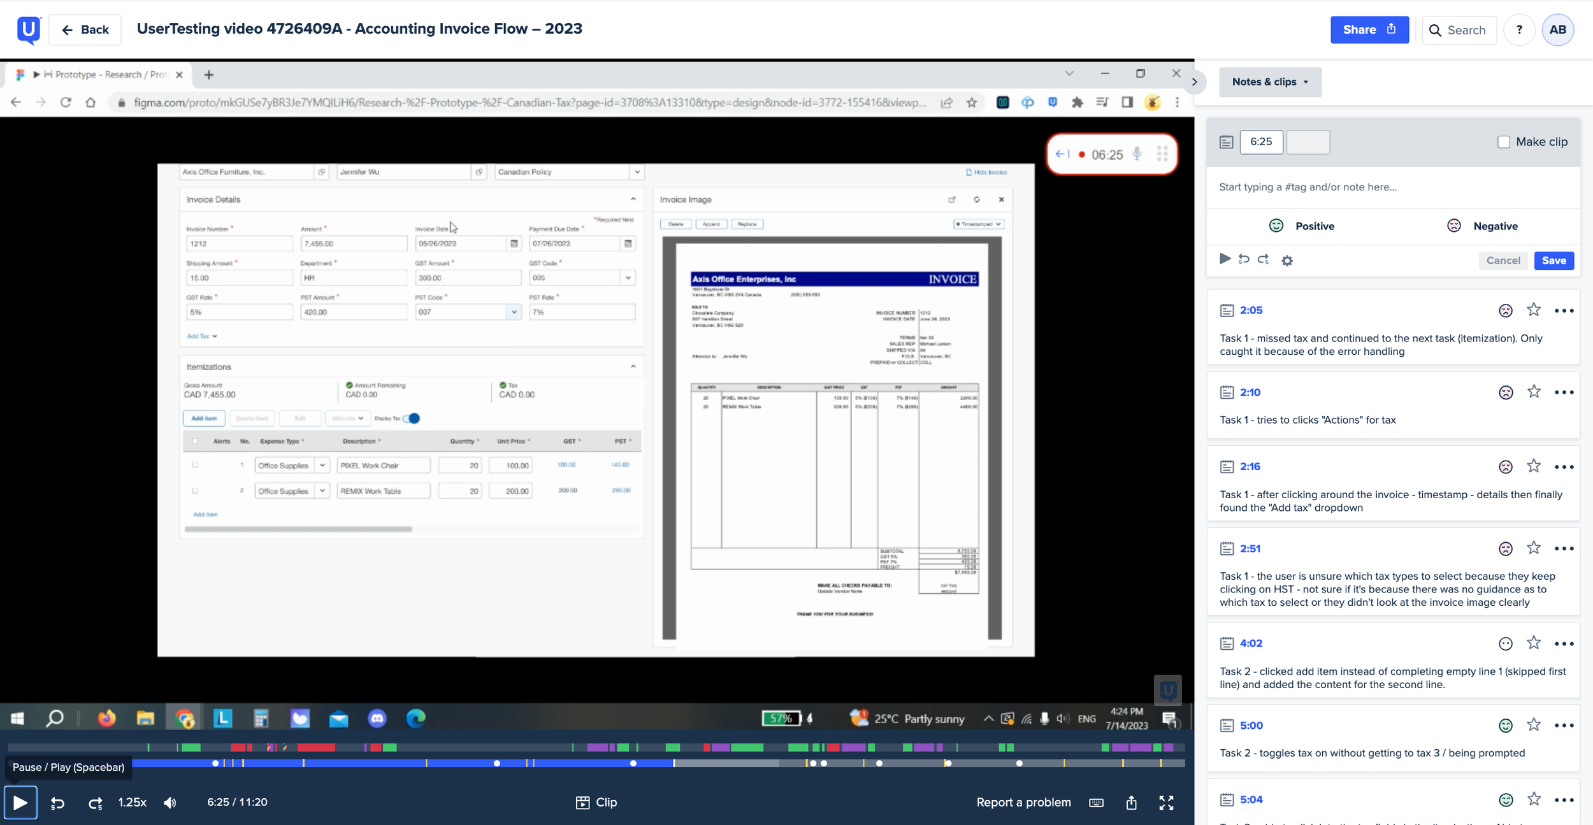Open keyboard shortcuts icon
Screen dimensions: 1593x825
click(x=1096, y=803)
